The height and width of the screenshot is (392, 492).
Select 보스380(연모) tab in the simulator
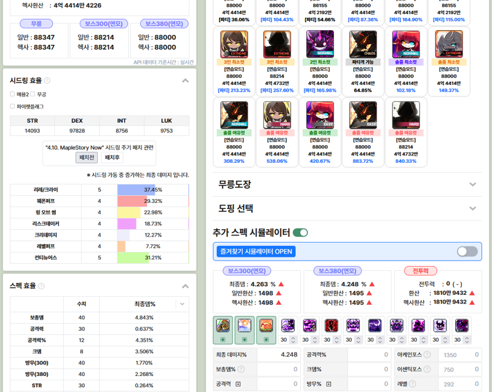338,270
